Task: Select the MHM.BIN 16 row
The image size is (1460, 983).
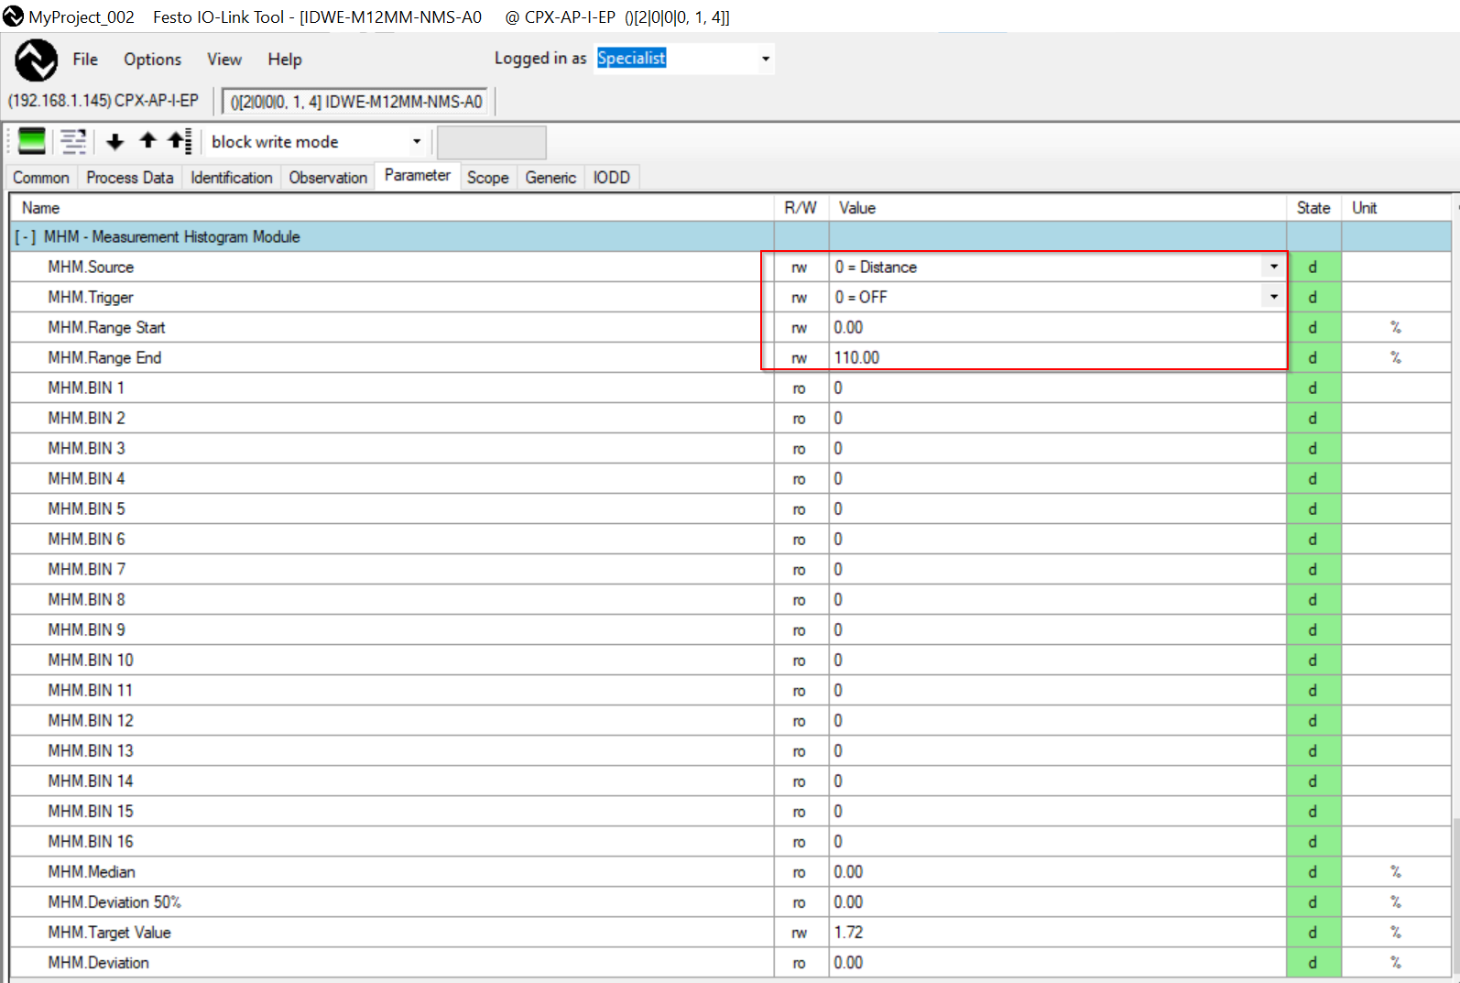Action: [x=730, y=841]
